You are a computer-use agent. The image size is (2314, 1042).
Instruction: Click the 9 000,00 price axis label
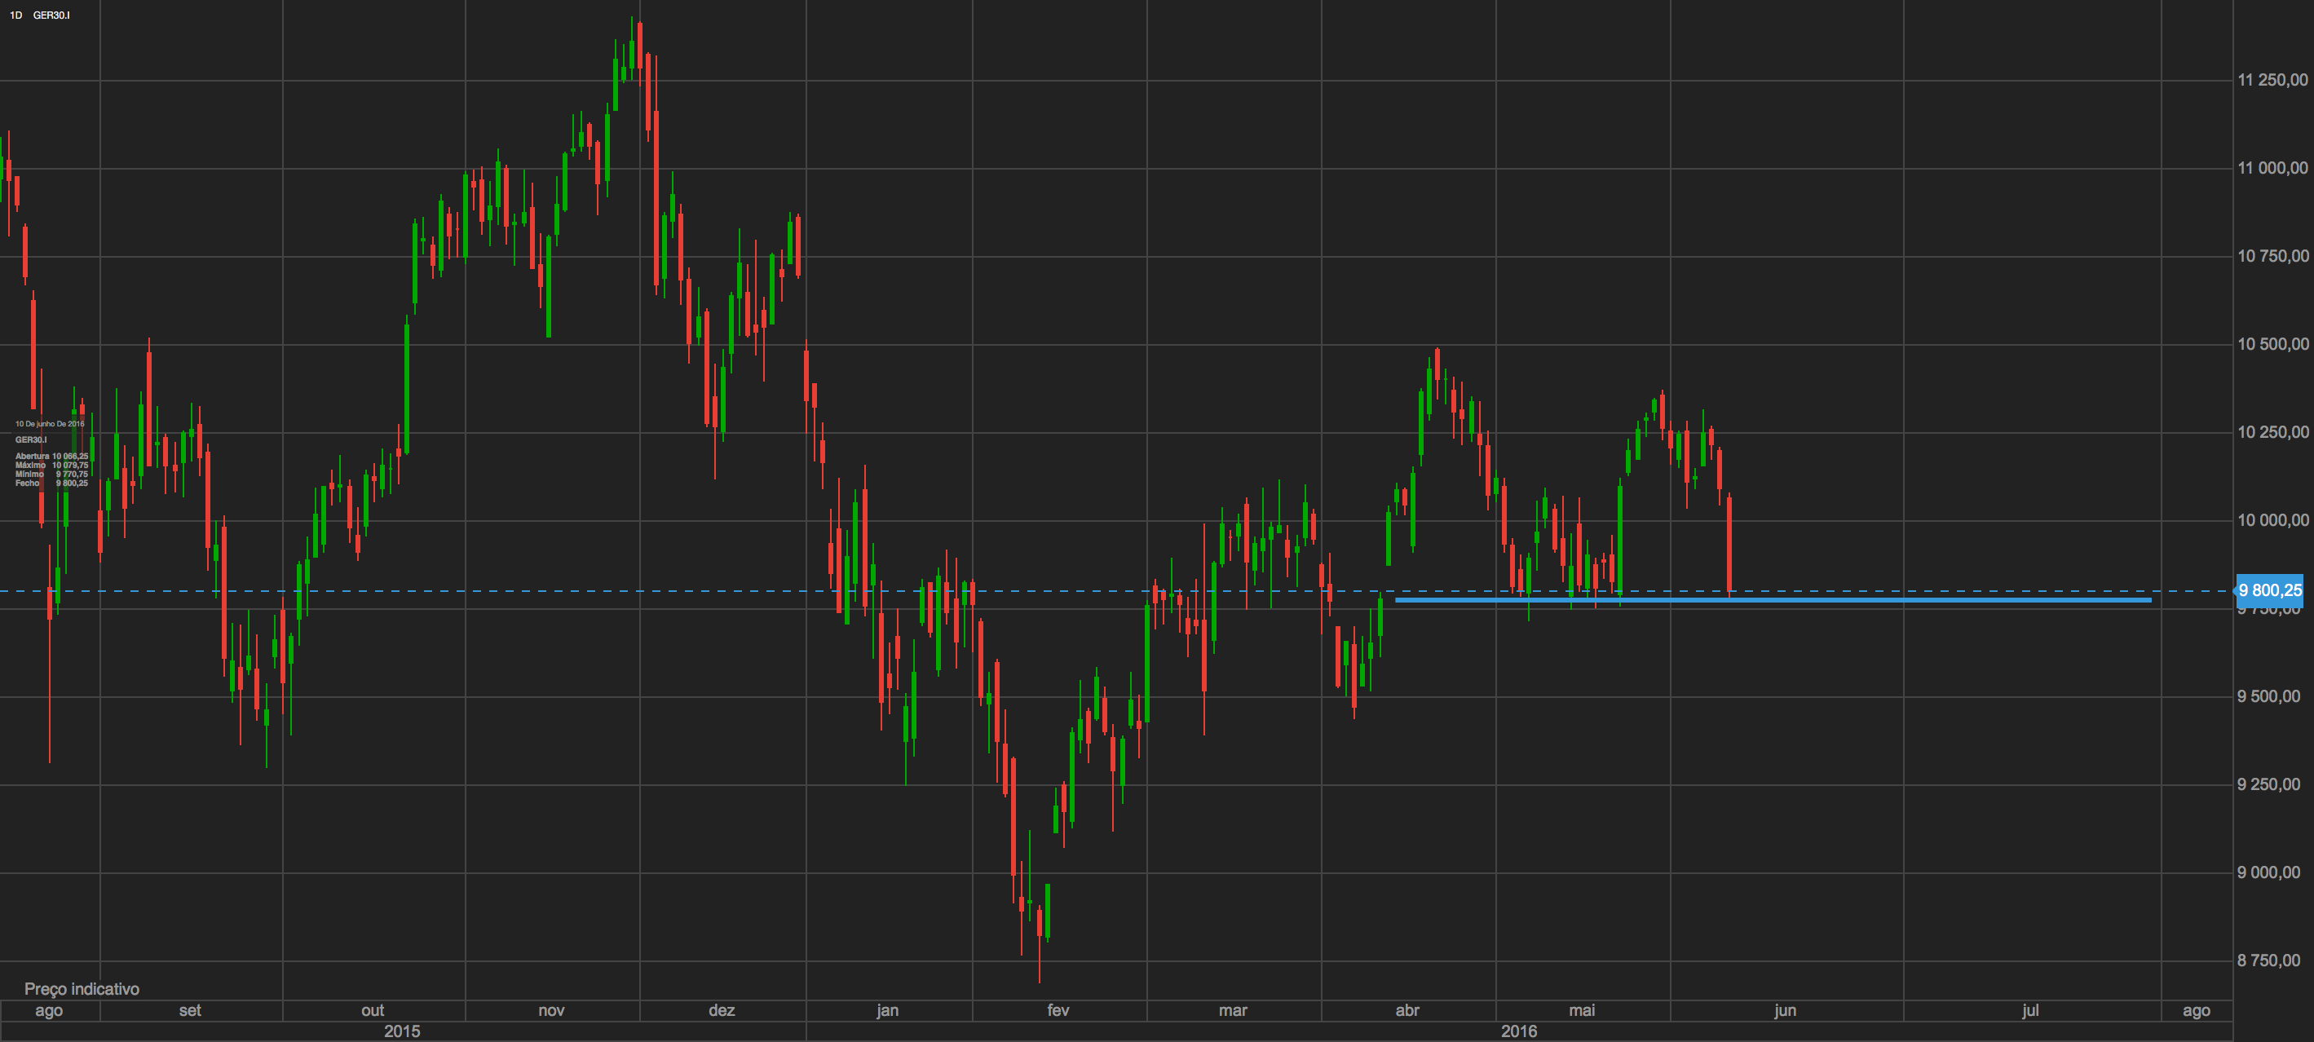tap(2272, 872)
